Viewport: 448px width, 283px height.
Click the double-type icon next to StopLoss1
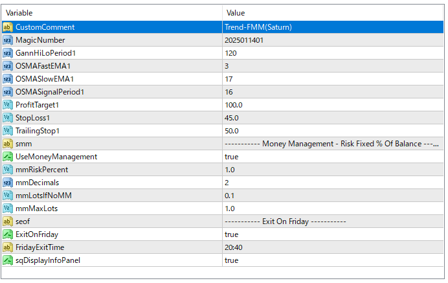(8, 118)
